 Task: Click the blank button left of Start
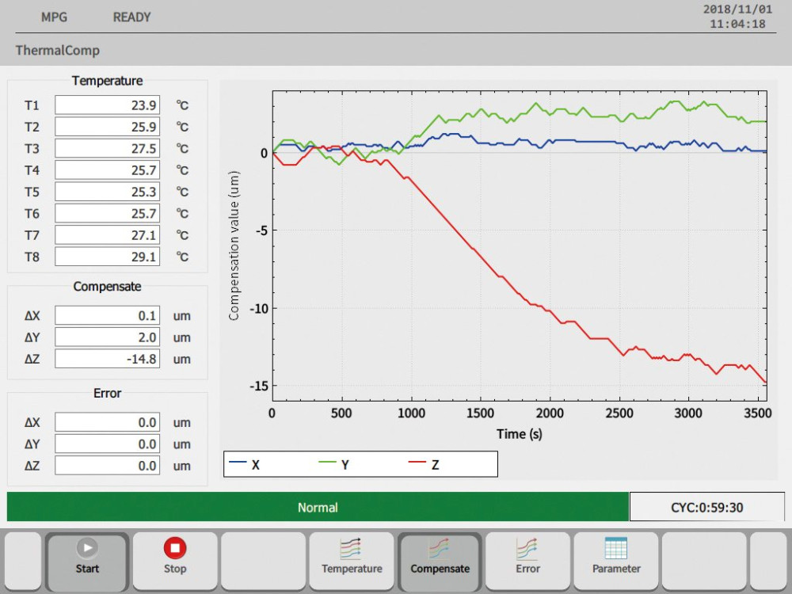click(23, 562)
